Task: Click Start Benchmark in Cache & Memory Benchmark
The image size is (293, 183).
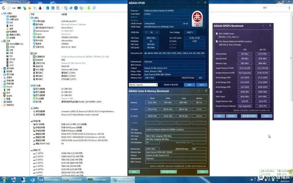Action: tap(168, 172)
